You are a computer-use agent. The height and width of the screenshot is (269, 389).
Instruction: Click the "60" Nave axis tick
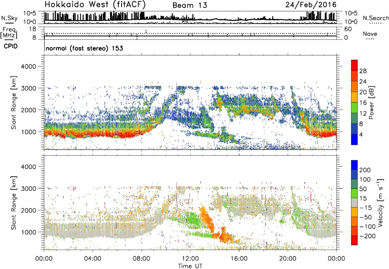point(348,29)
